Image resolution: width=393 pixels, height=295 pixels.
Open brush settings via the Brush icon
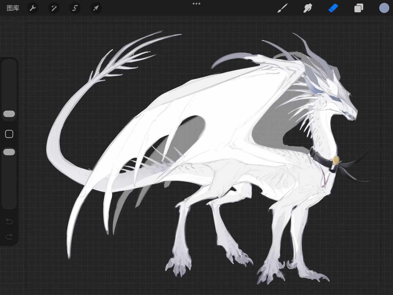[x=282, y=8]
